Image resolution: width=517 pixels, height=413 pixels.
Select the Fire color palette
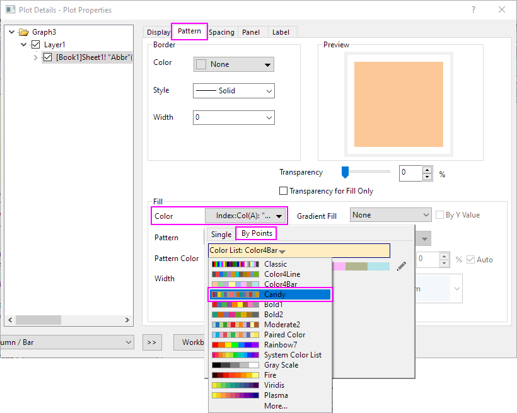point(270,375)
